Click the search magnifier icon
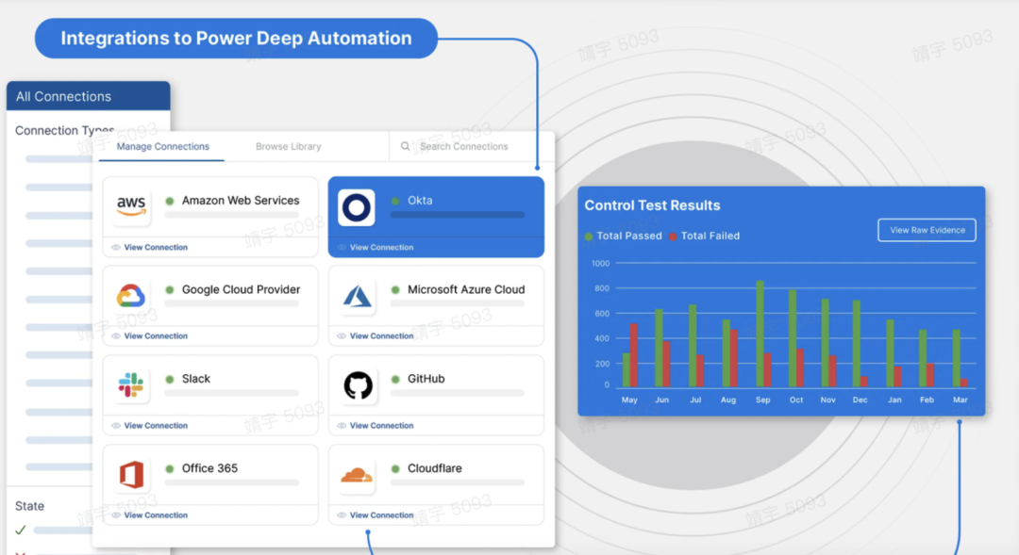 [406, 147]
